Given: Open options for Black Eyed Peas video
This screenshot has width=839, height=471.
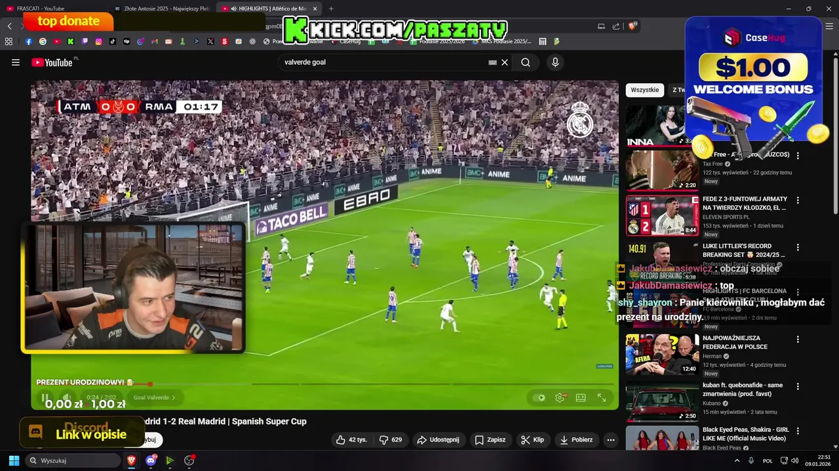Looking at the screenshot, I should pyautogui.click(x=798, y=432).
